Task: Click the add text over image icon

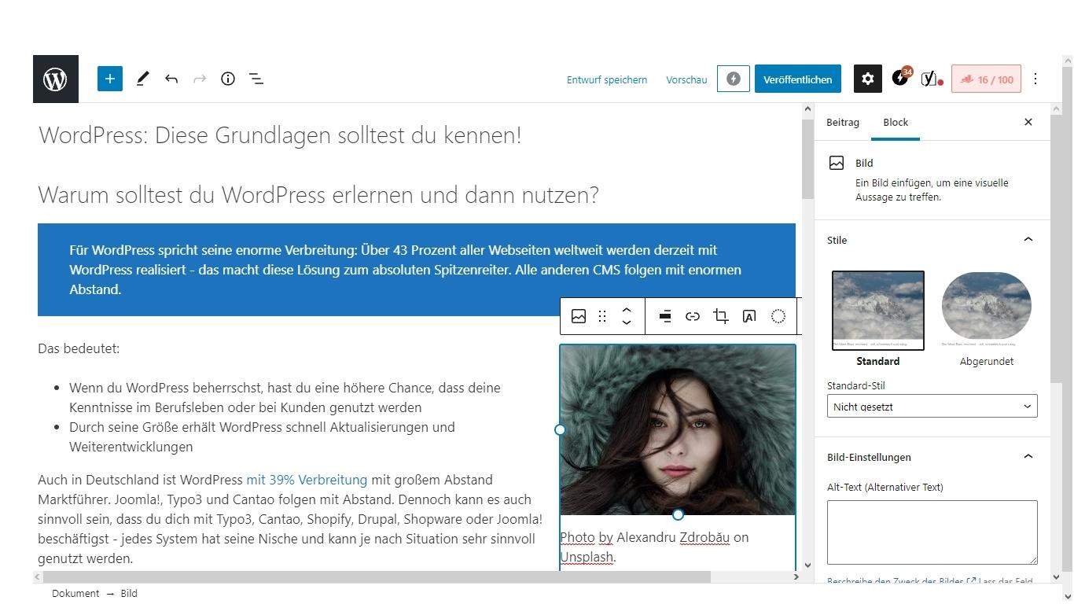Action: tap(749, 316)
